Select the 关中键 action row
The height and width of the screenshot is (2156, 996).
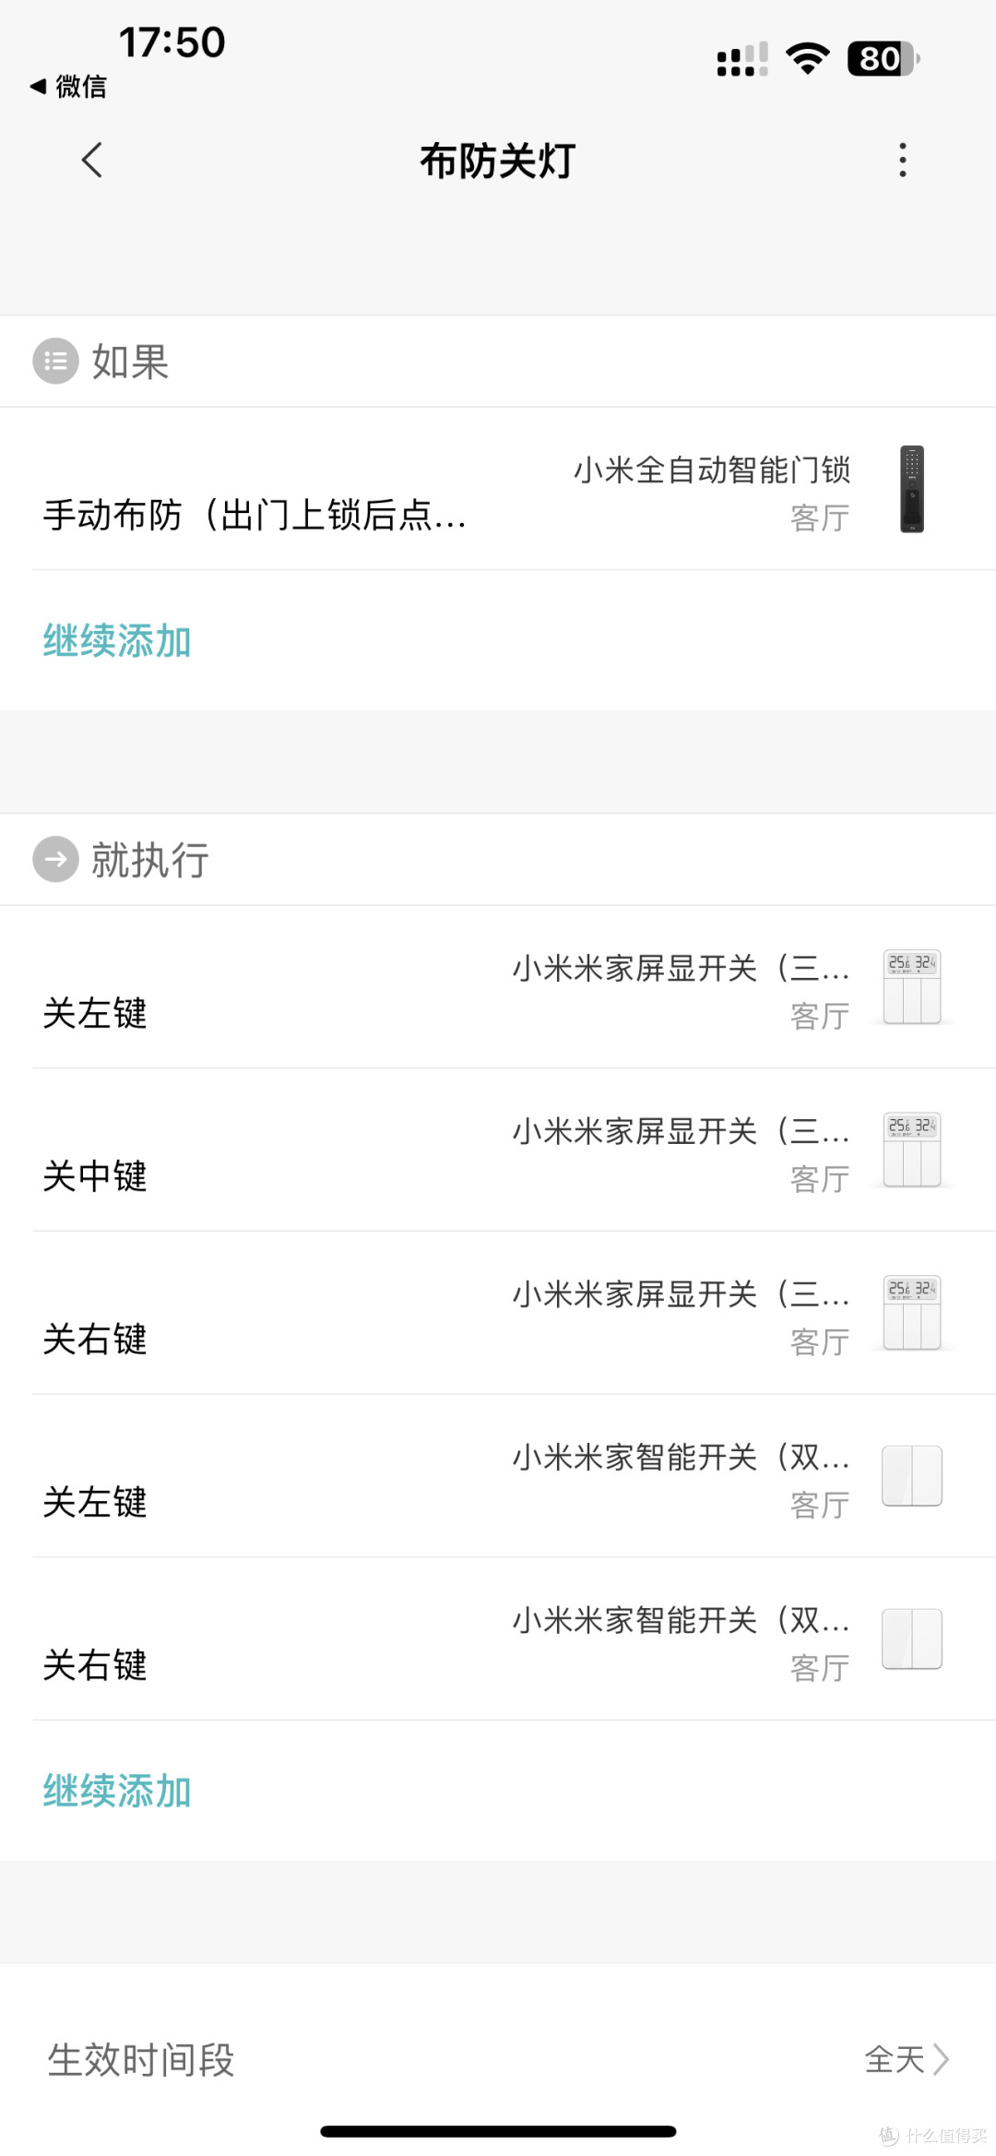coord(96,1176)
